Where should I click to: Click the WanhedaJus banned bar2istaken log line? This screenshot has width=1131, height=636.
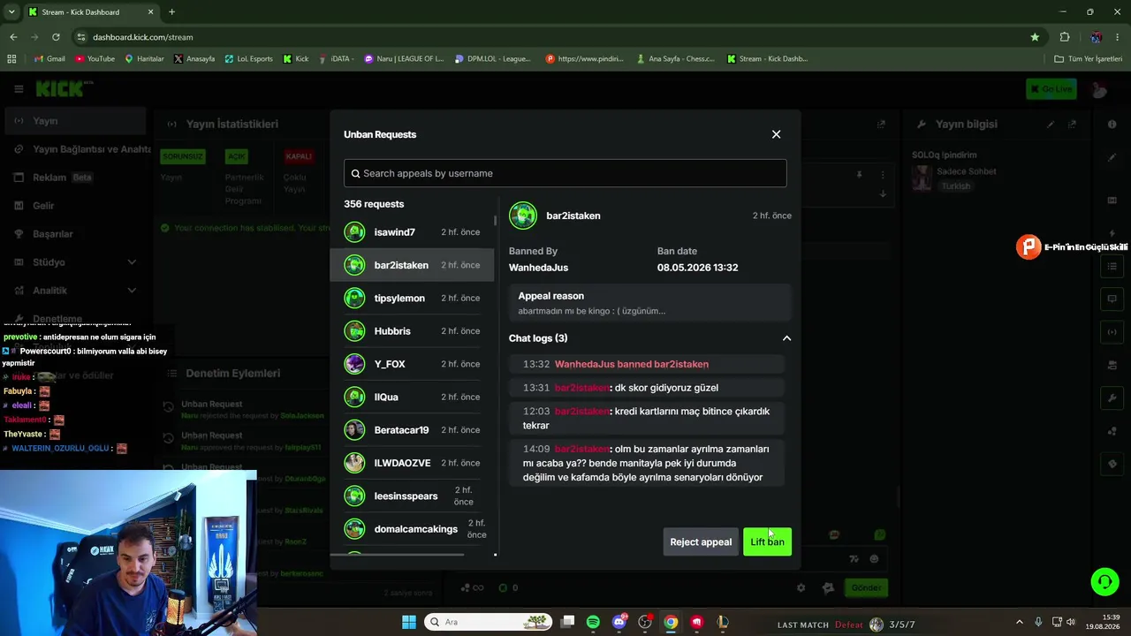click(x=646, y=364)
